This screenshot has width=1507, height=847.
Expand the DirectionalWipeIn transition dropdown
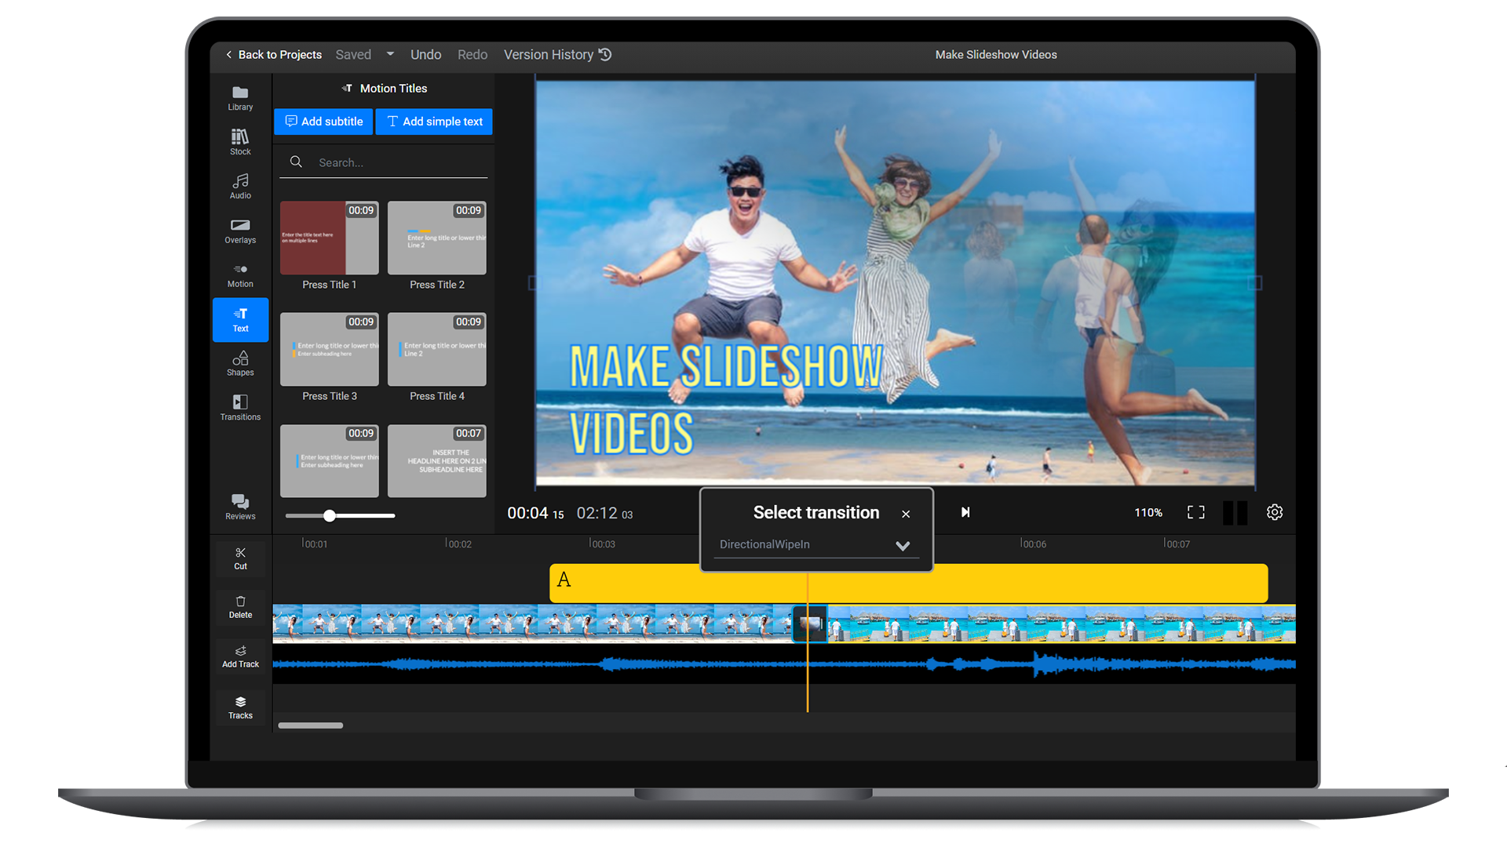click(x=903, y=546)
